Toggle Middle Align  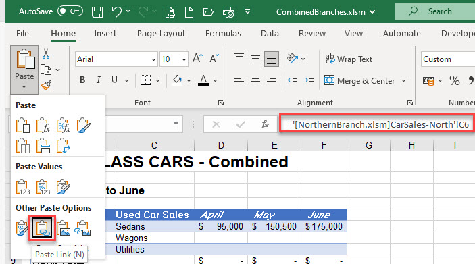[x=255, y=58]
